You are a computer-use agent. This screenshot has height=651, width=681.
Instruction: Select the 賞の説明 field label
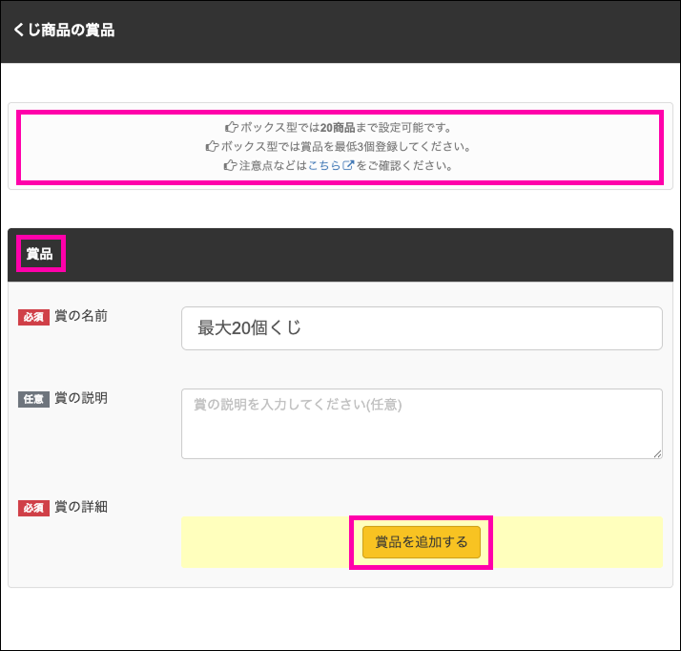[x=81, y=398]
